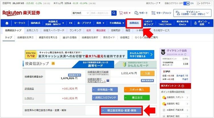214x118 pixels.
Task: Open 投資信託 スポット point setting
Action: point(175,97)
